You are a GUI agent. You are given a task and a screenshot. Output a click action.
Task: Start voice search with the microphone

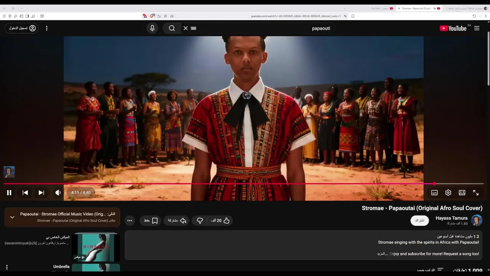coord(152,28)
